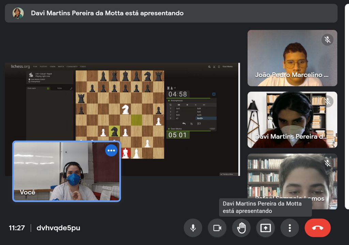This screenshot has width=349, height=245.
Task: Select black knight on green highlighted square
Action: point(114,131)
